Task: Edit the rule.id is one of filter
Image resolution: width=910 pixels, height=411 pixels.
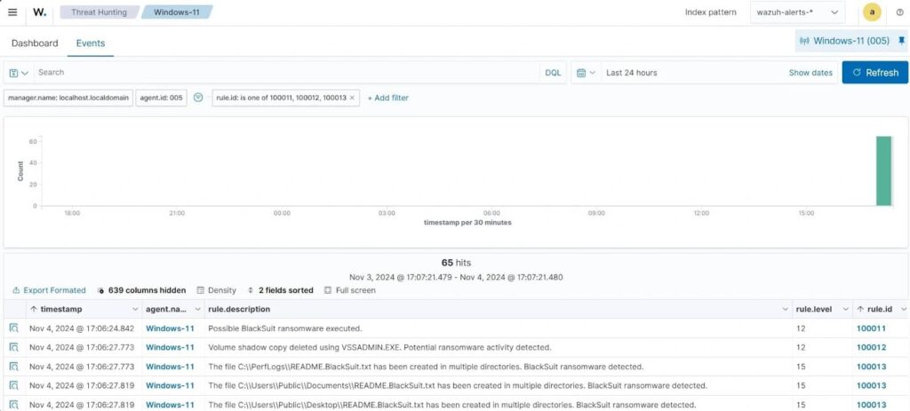Action: pyautogui.click(x=281, y=98)
